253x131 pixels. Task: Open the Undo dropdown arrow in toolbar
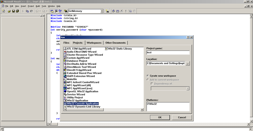(x=40, y=11)
